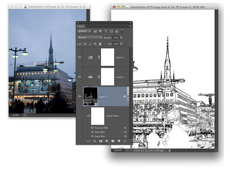
Task: Filter layers by pixel layers icon
Action: [x=95, y=31]
